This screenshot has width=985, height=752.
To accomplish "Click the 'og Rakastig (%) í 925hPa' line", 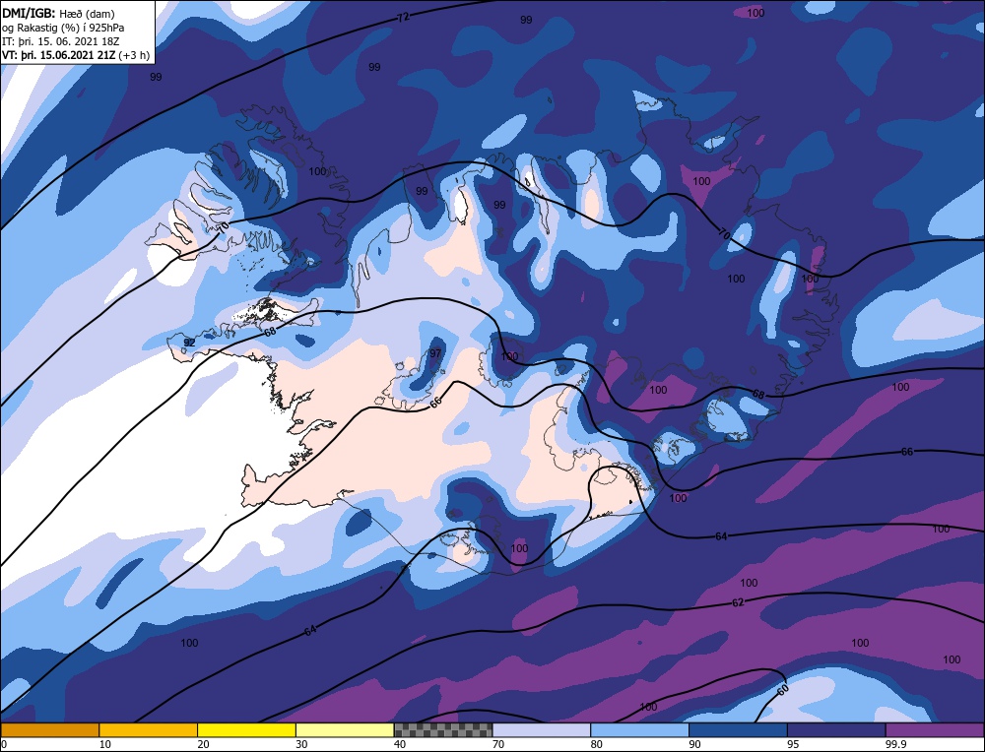I will point(63,28).
